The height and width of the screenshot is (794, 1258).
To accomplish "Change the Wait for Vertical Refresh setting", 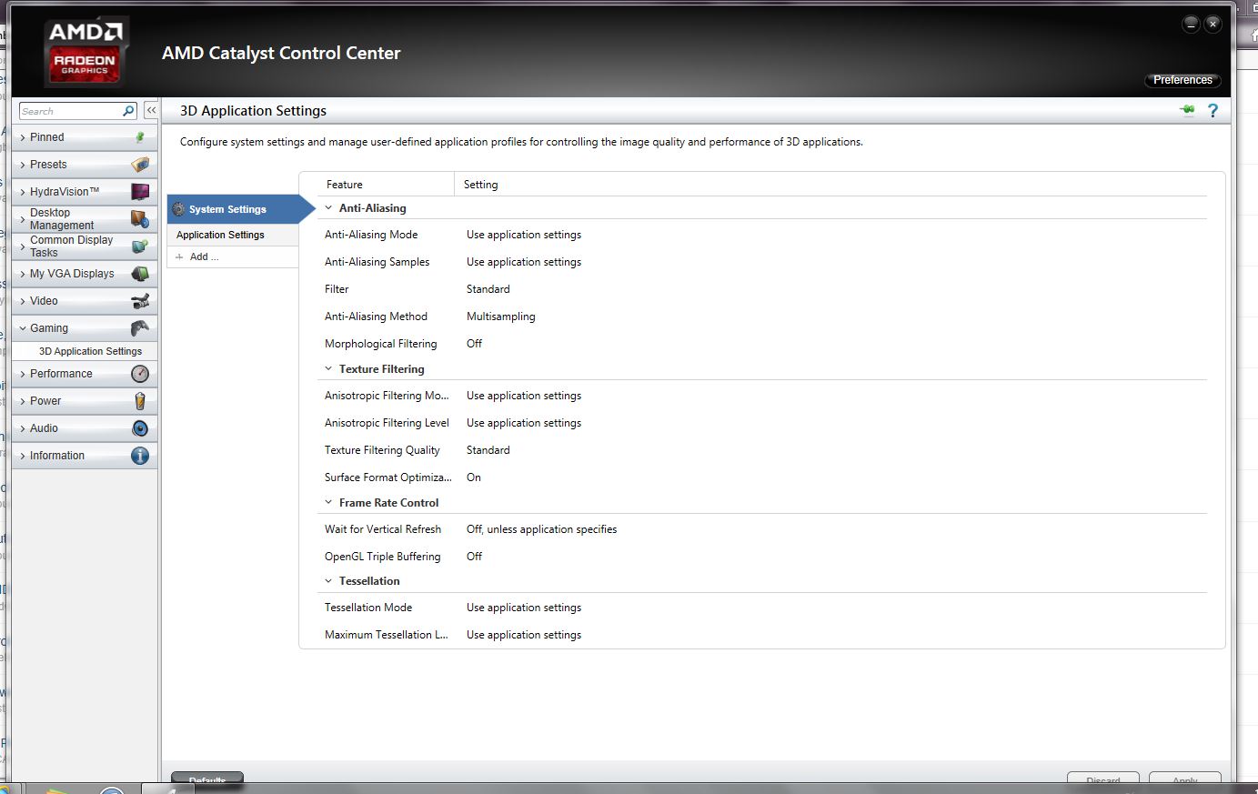I will (x=541, y=529).
